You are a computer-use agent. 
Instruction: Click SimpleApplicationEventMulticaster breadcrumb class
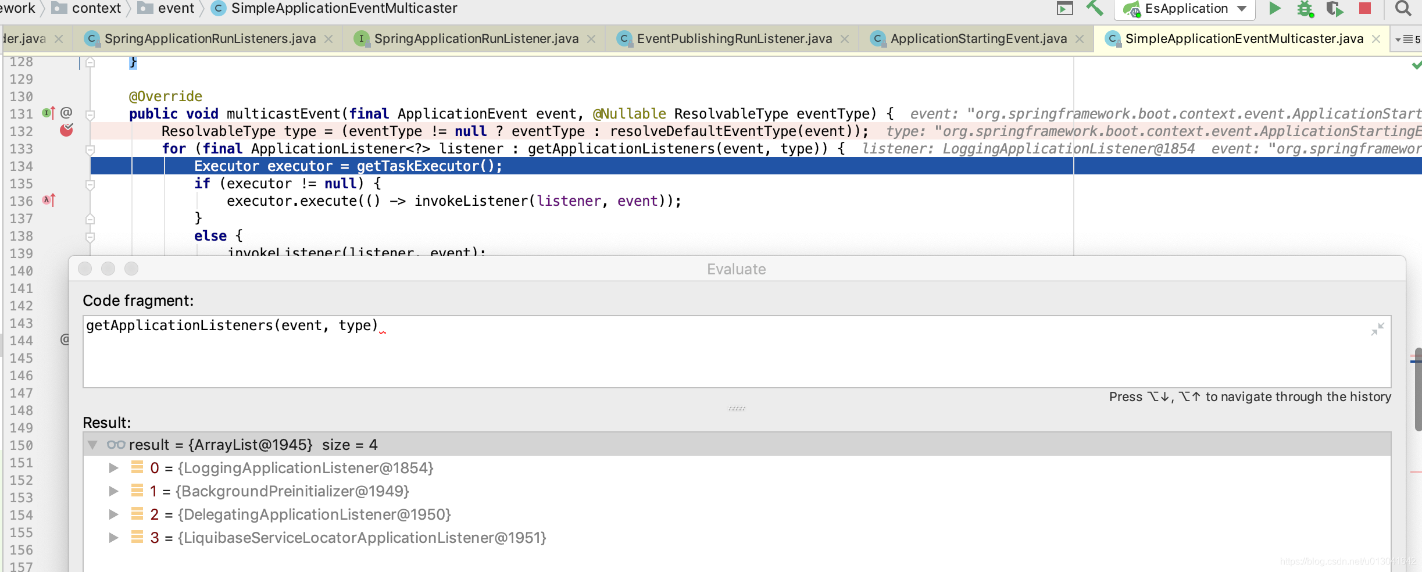point(334,9)
